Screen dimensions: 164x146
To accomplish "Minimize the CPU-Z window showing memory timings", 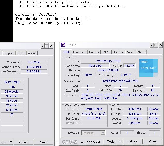I will pyautogui.click(x=43, y=46).
